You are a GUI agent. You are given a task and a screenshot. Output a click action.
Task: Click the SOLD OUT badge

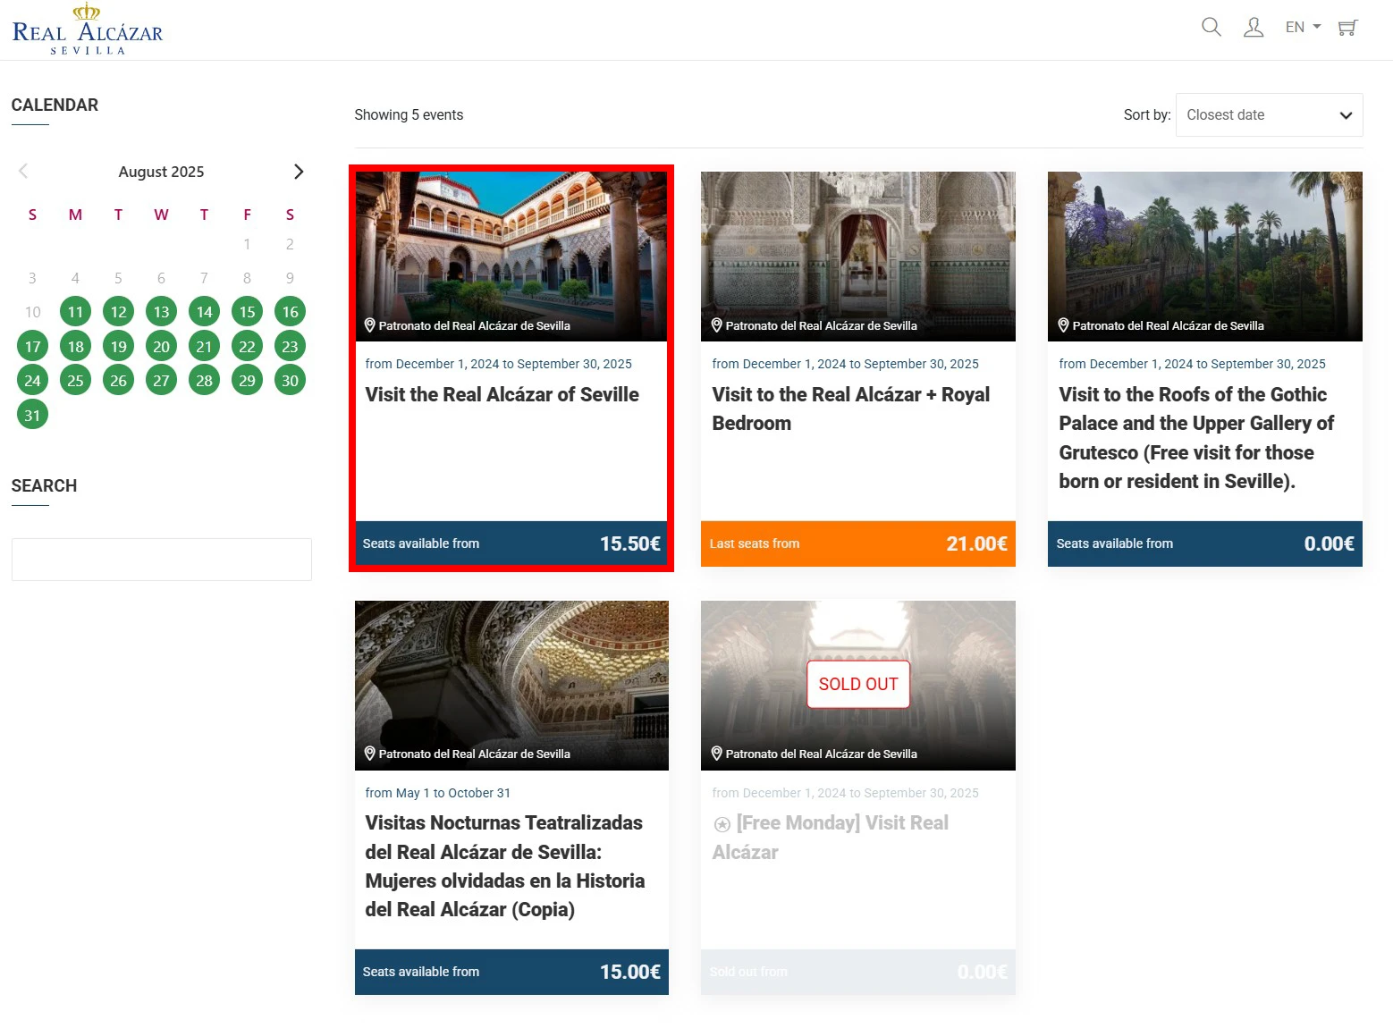point(857,684)
